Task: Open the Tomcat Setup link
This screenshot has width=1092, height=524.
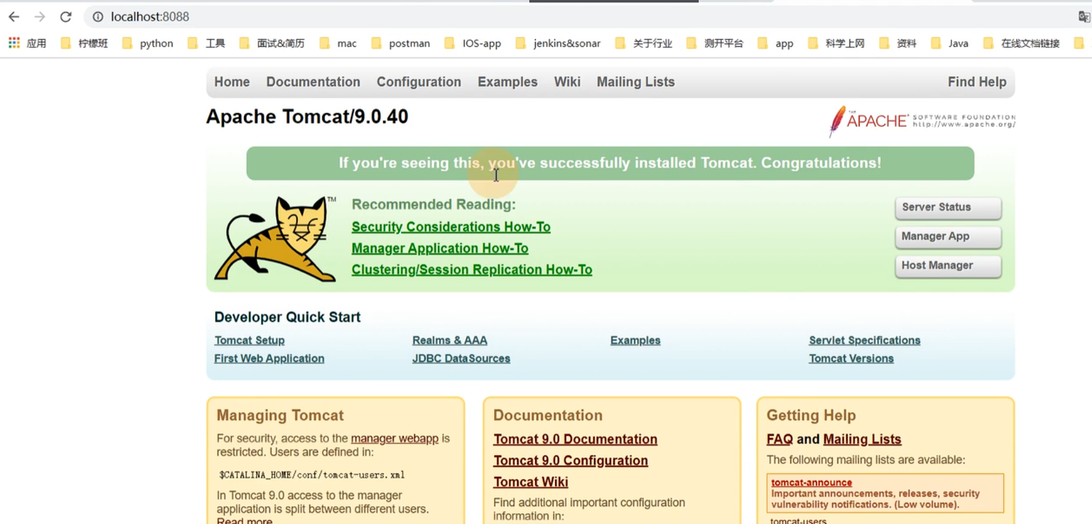Action: point(250,341)
